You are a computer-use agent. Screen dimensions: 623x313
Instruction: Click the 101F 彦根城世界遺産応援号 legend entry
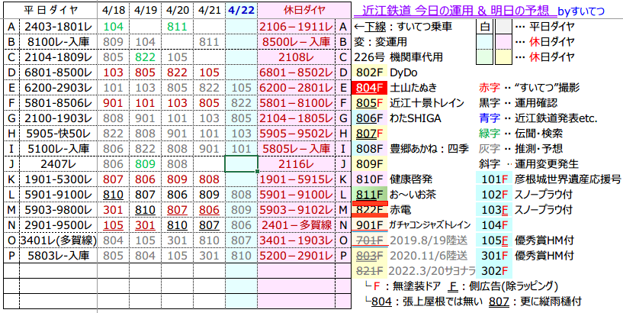pos(551,179)
